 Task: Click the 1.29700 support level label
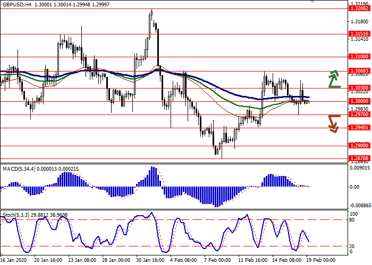tap(359, 114)
